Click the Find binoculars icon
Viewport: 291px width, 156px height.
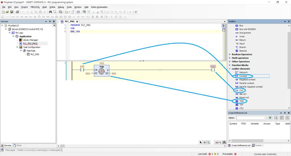pyautogui.click(x=50, y=12)
